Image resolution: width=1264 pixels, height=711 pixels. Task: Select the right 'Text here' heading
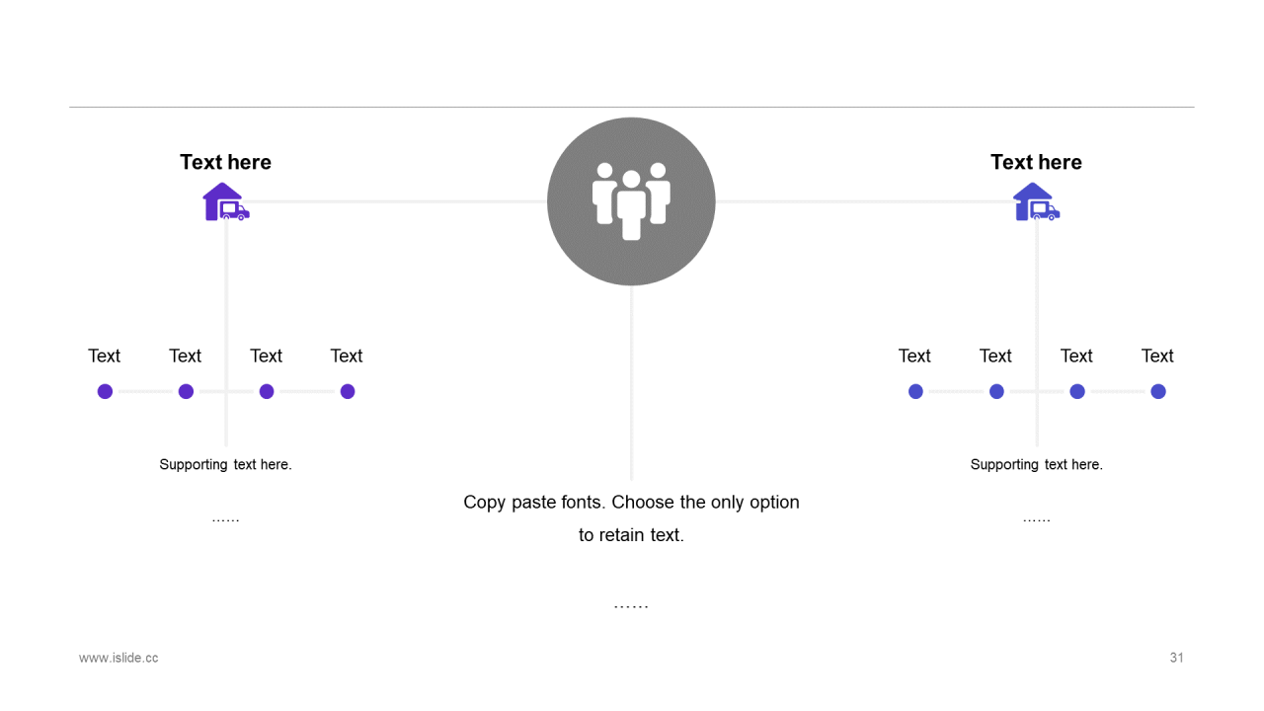1036,162
